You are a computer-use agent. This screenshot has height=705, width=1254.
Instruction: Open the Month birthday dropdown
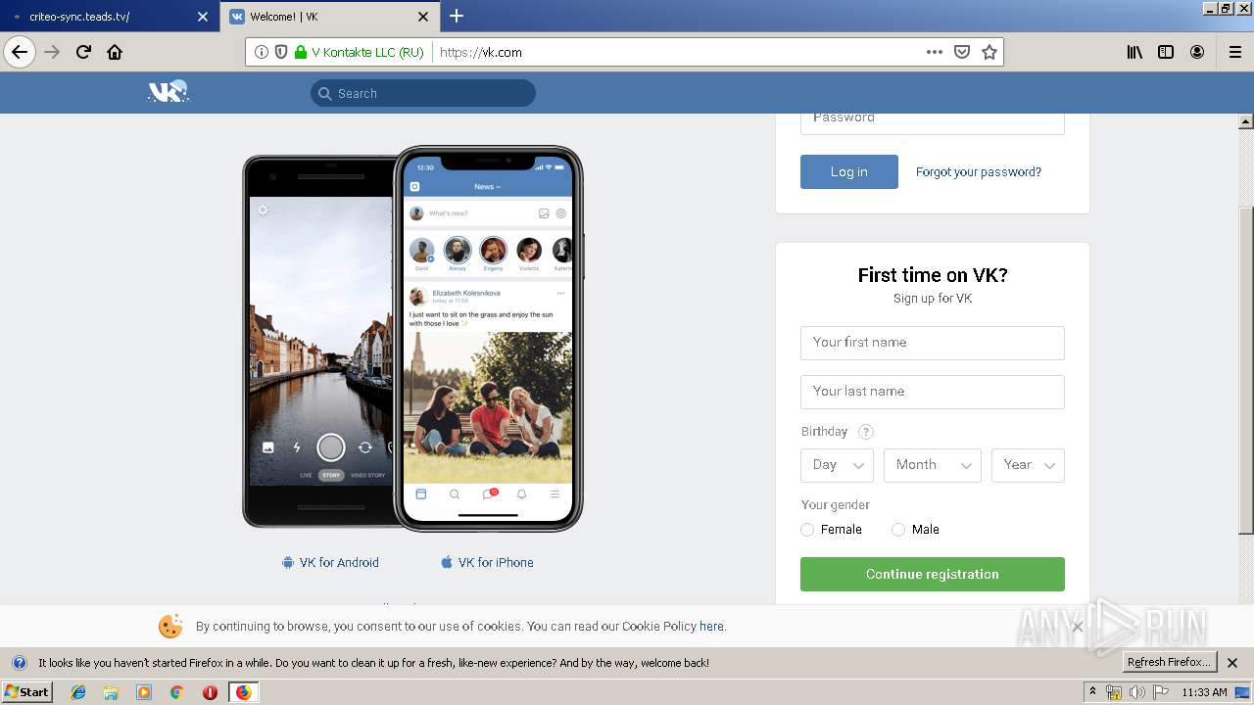click(x=933, y=465)
